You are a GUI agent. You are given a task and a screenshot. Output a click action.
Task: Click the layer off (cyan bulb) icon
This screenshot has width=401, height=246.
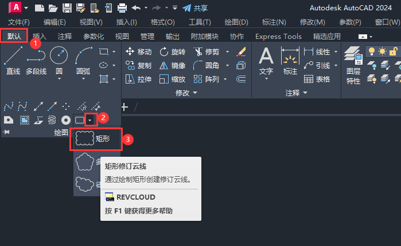click(372, 65)
